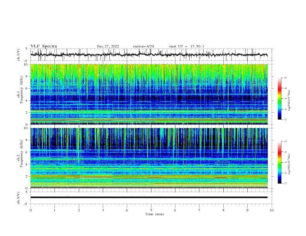Click time axis tick label "5" at bottom
The image size is (306, 236).
[x=151, y=210]
